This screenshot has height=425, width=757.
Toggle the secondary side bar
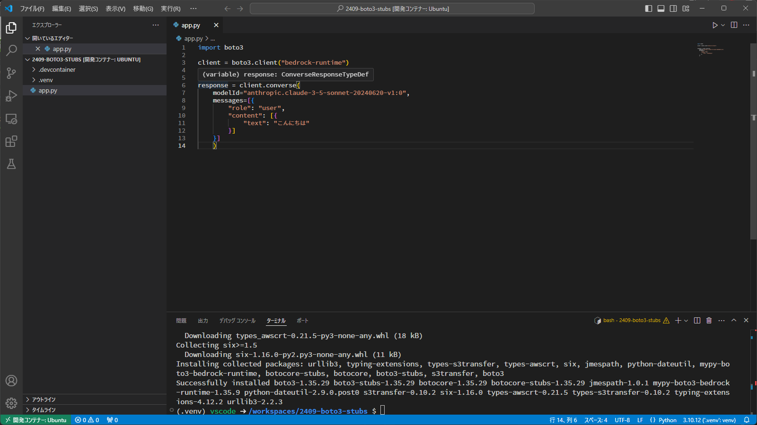pyautogui.click(x=673, y=8)
